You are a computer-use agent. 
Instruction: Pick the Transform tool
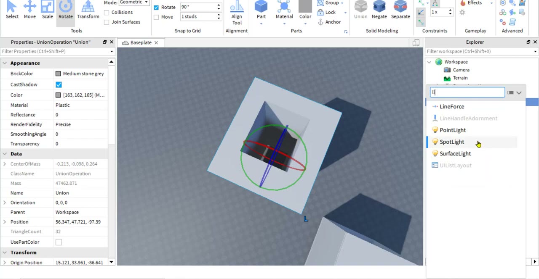point(88,10)
